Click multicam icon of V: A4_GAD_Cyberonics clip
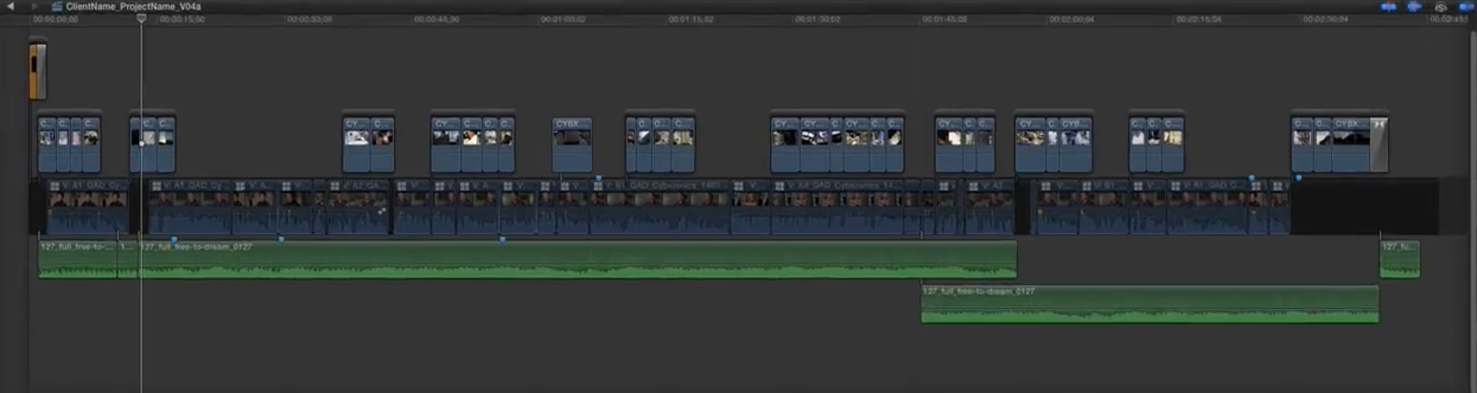This screenshot has width=1477, height=393. tap(780, 186)
